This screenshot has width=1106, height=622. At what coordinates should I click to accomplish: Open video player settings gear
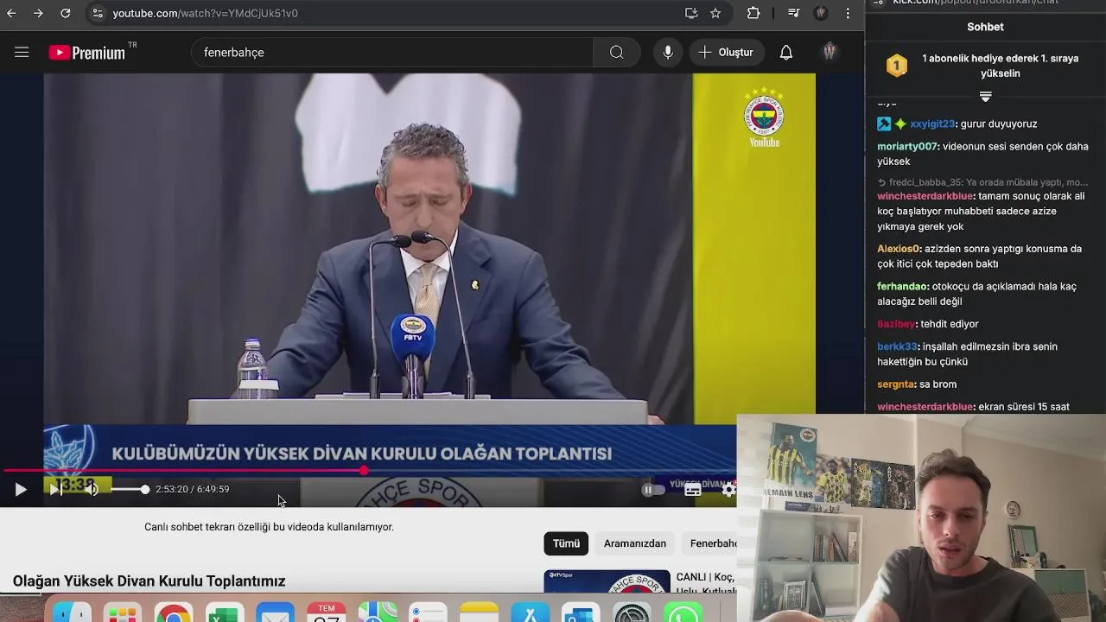pyautogui.click(x=728, y=490)
